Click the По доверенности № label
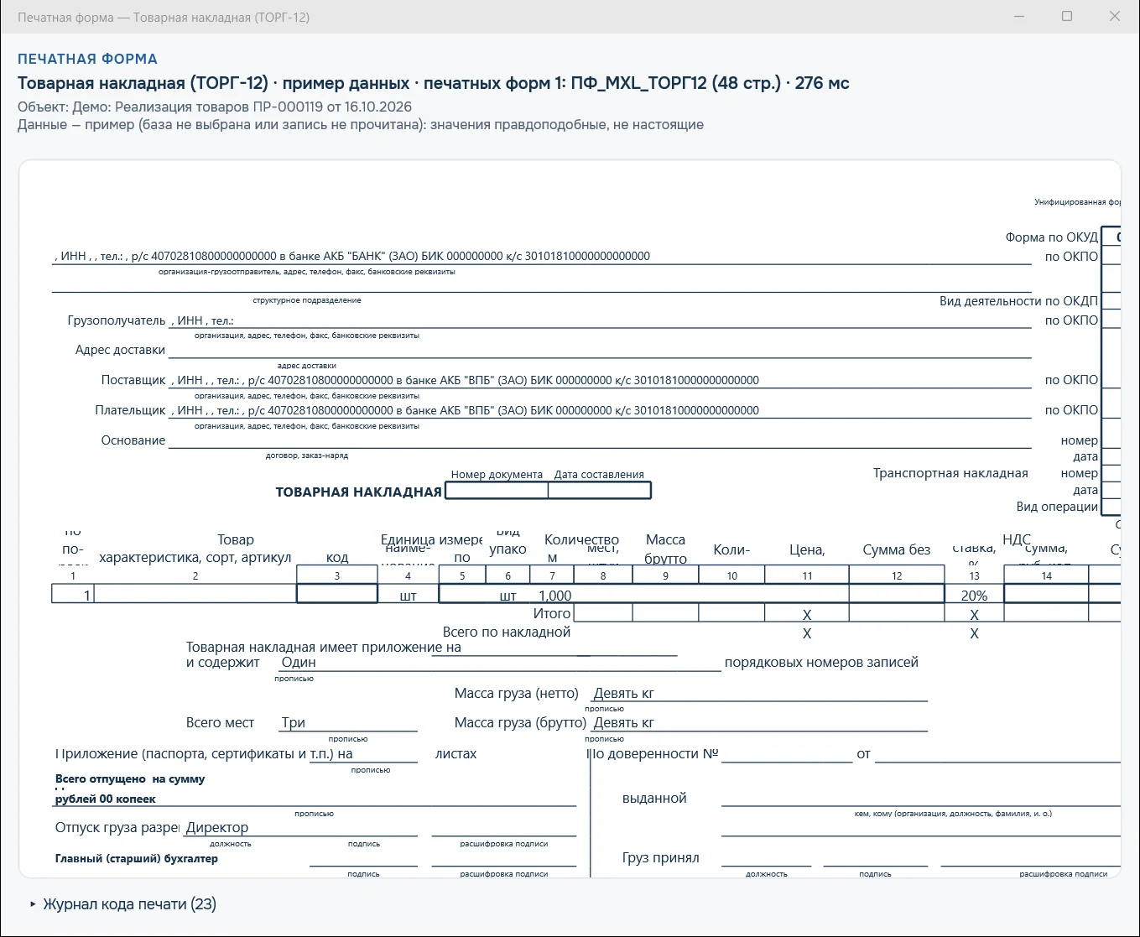 (653, 754)
